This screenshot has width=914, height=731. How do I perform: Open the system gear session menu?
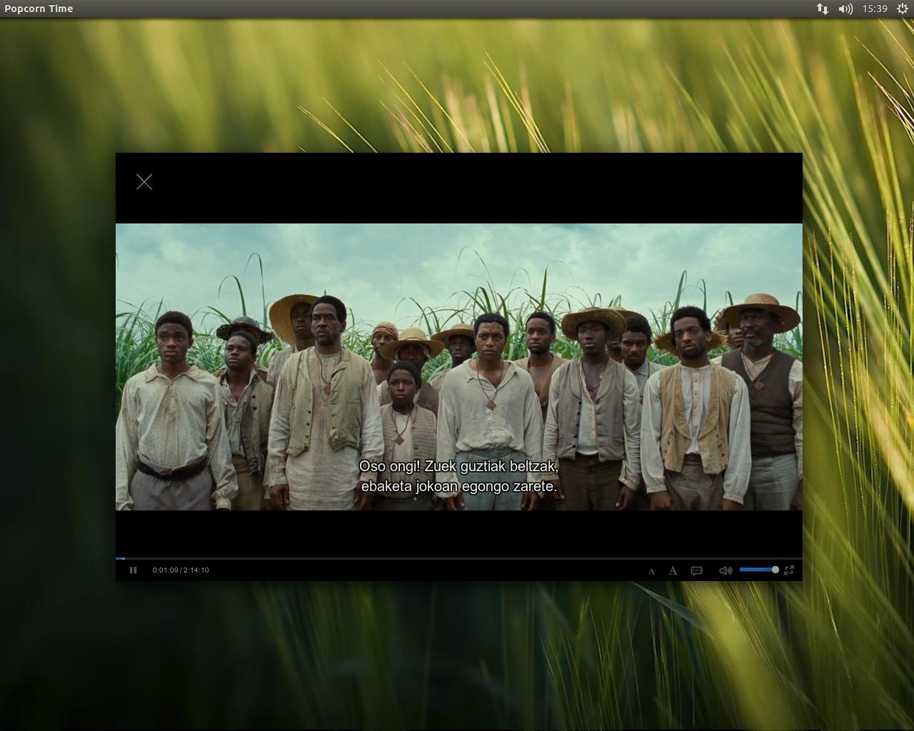(x=902, y=9)
